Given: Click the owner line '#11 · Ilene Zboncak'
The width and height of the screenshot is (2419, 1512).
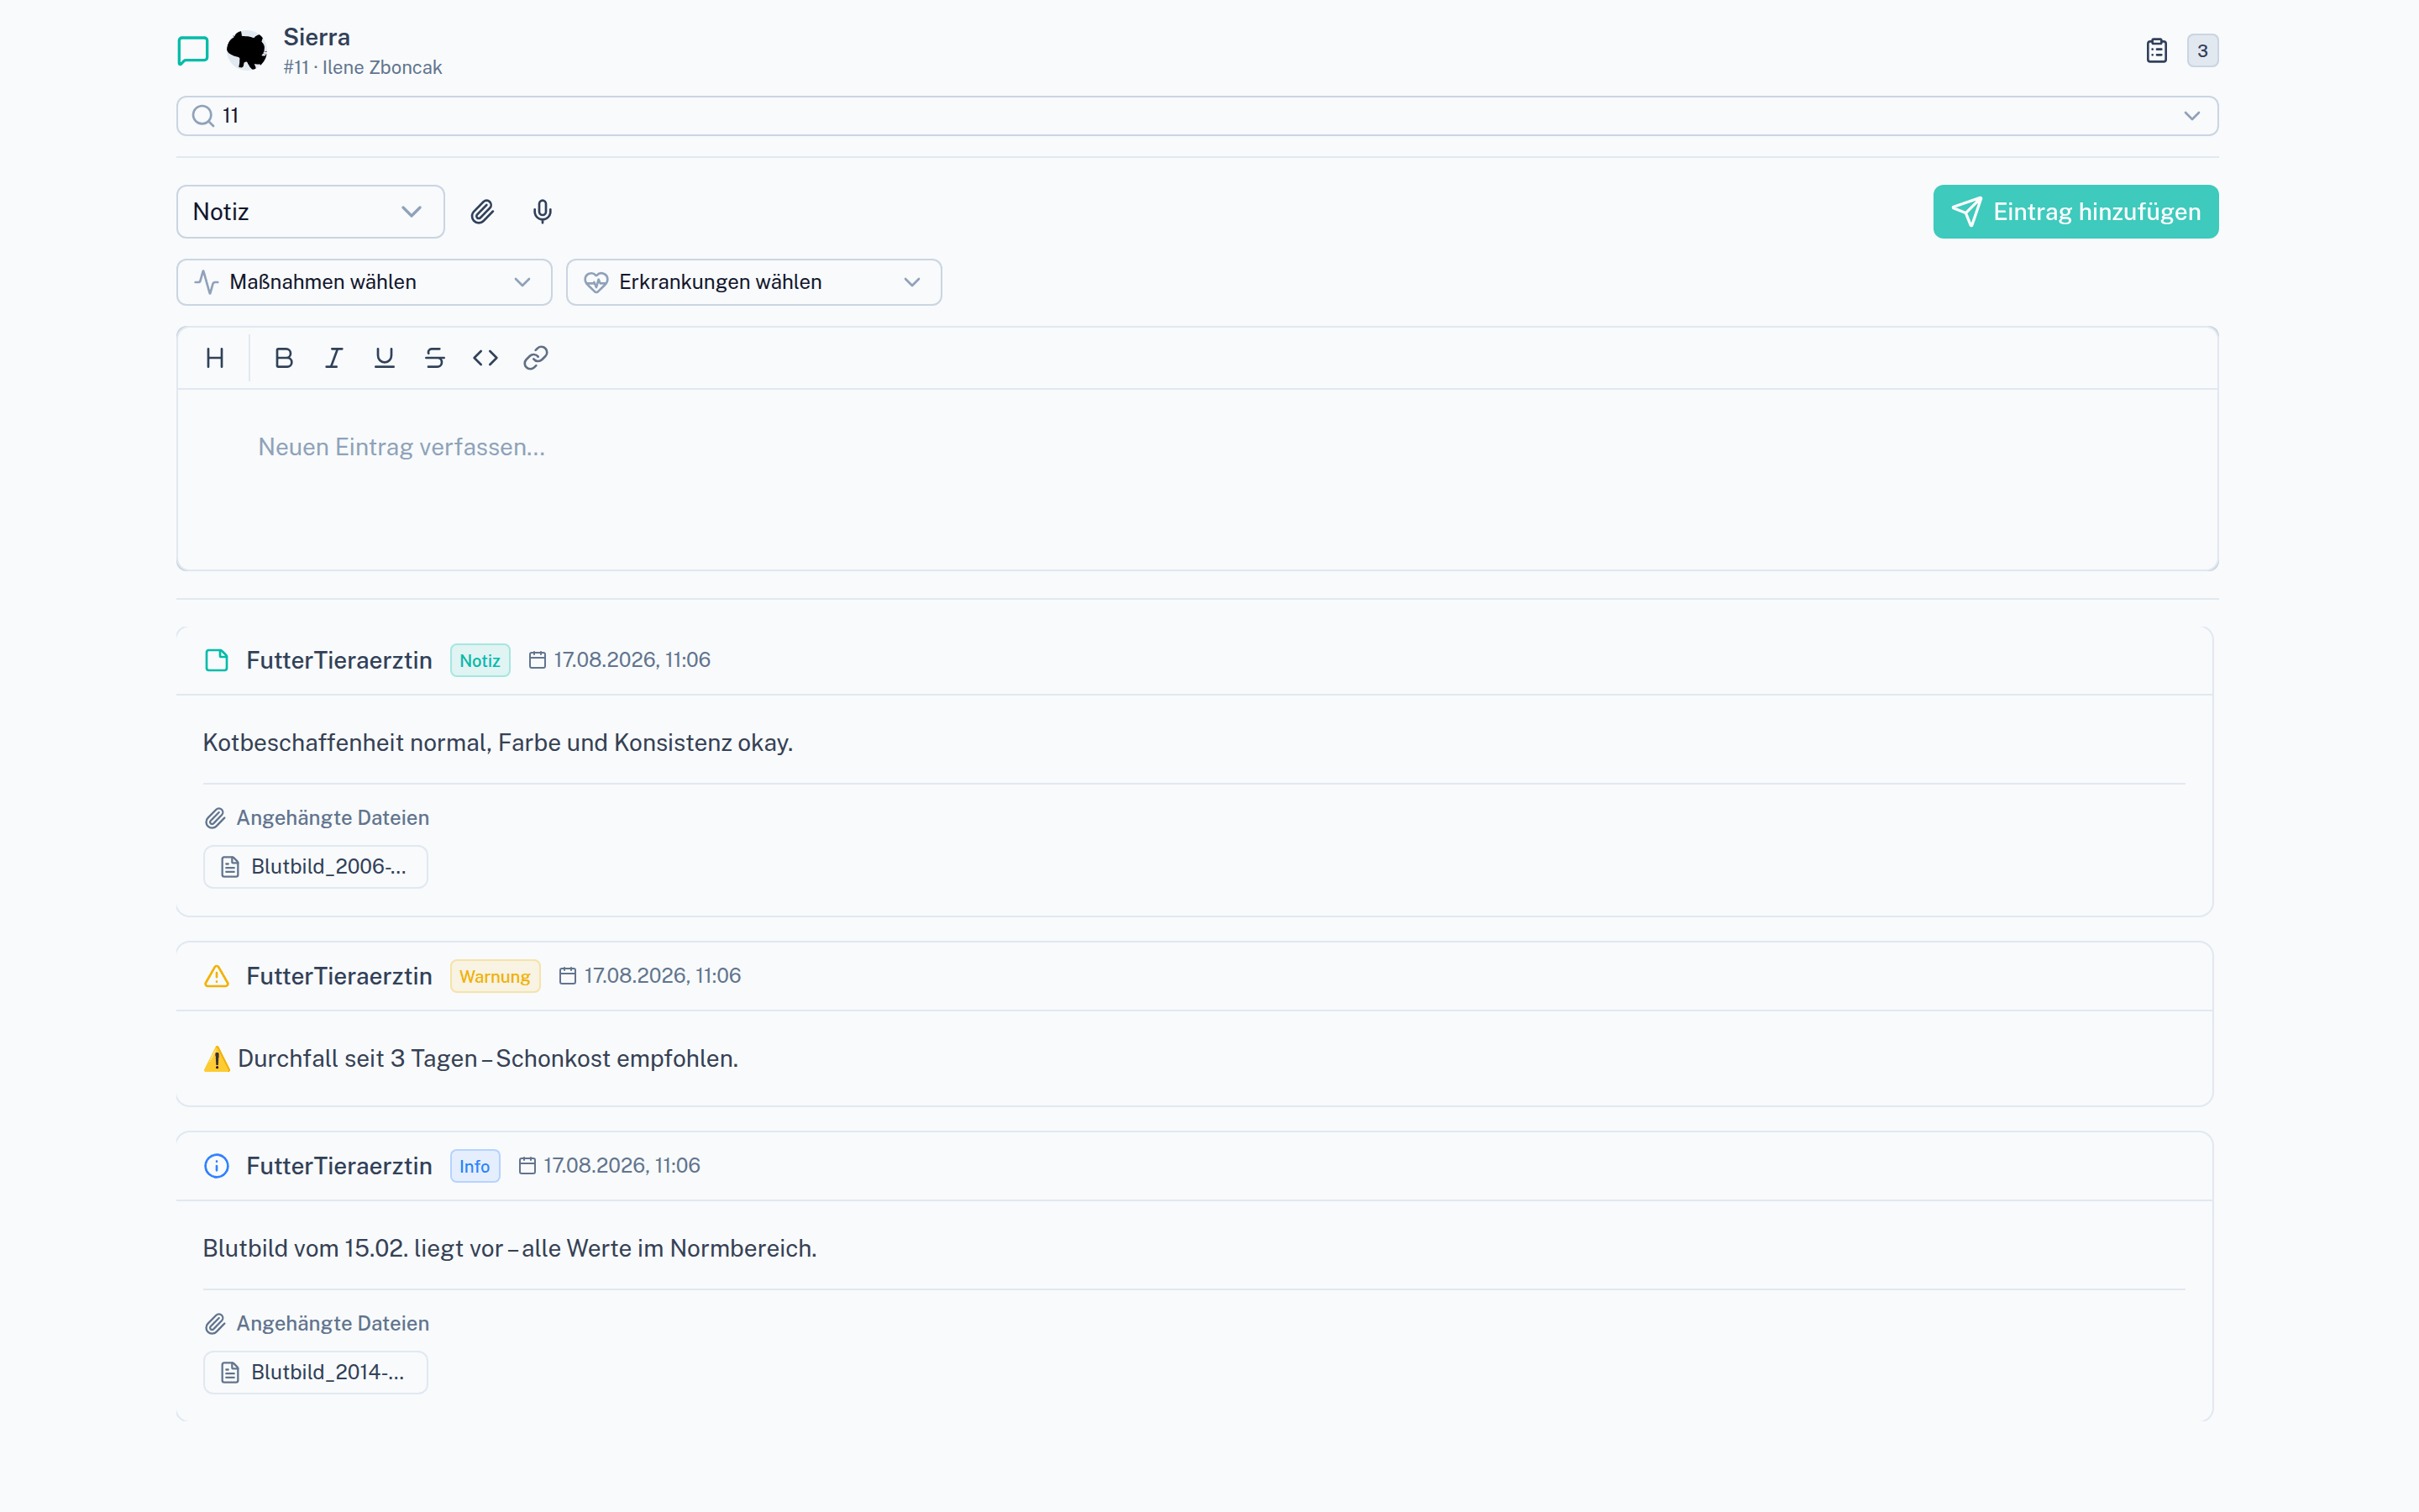Looking at the screenshot, I should (362, 68).
